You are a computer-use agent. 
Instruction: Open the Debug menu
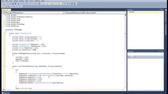tap(22, 1)
